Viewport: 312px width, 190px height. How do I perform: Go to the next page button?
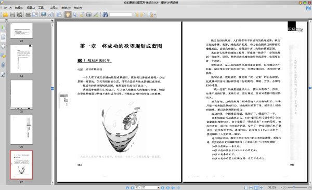[x=163, y=187]
